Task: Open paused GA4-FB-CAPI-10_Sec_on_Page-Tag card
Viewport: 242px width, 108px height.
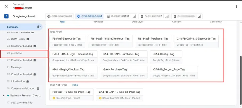Action: pyautogui.click(x=119, y=95)
